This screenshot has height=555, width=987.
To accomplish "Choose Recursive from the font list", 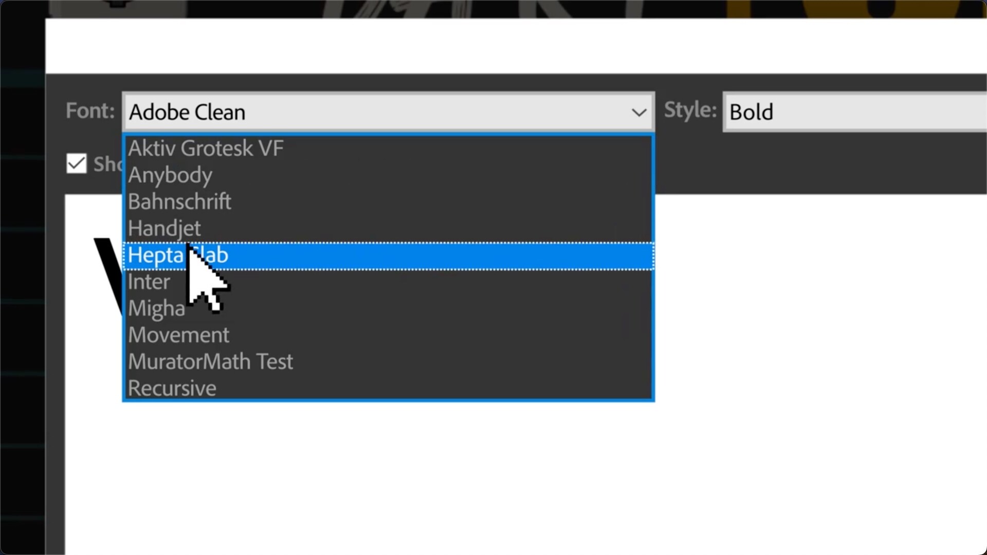I will pos(172,388).
